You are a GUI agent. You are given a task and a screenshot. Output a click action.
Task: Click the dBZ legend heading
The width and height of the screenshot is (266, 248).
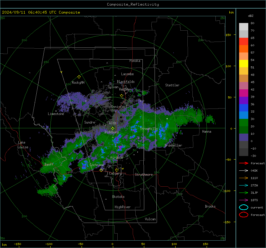[x=251, y=16]
